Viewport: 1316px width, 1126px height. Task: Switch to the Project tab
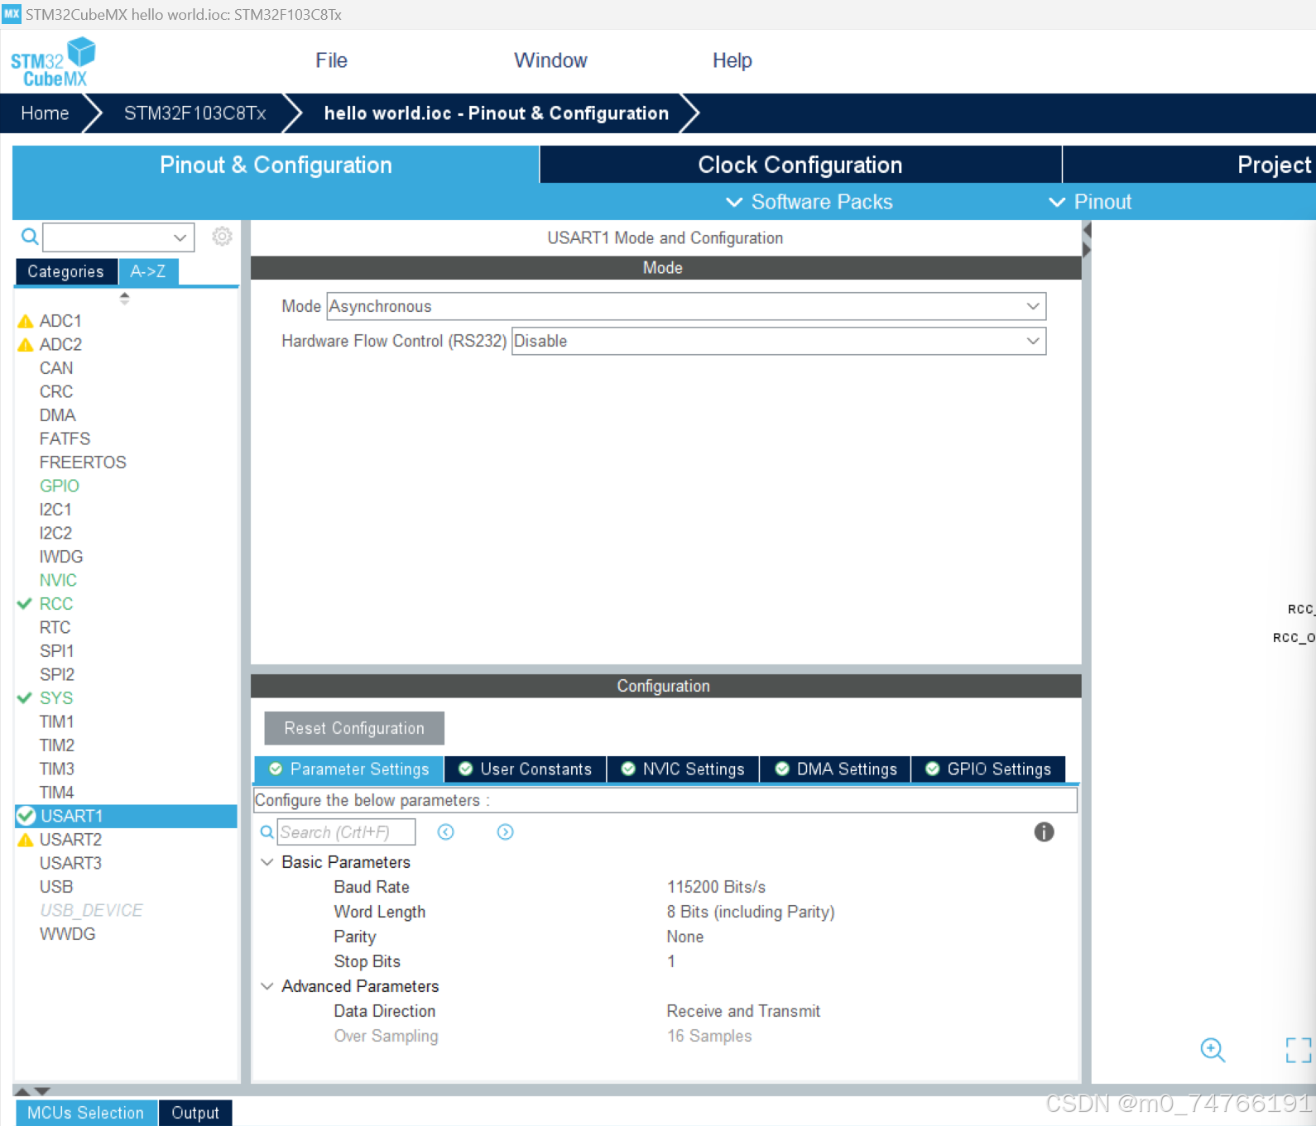pos(1190,165)
